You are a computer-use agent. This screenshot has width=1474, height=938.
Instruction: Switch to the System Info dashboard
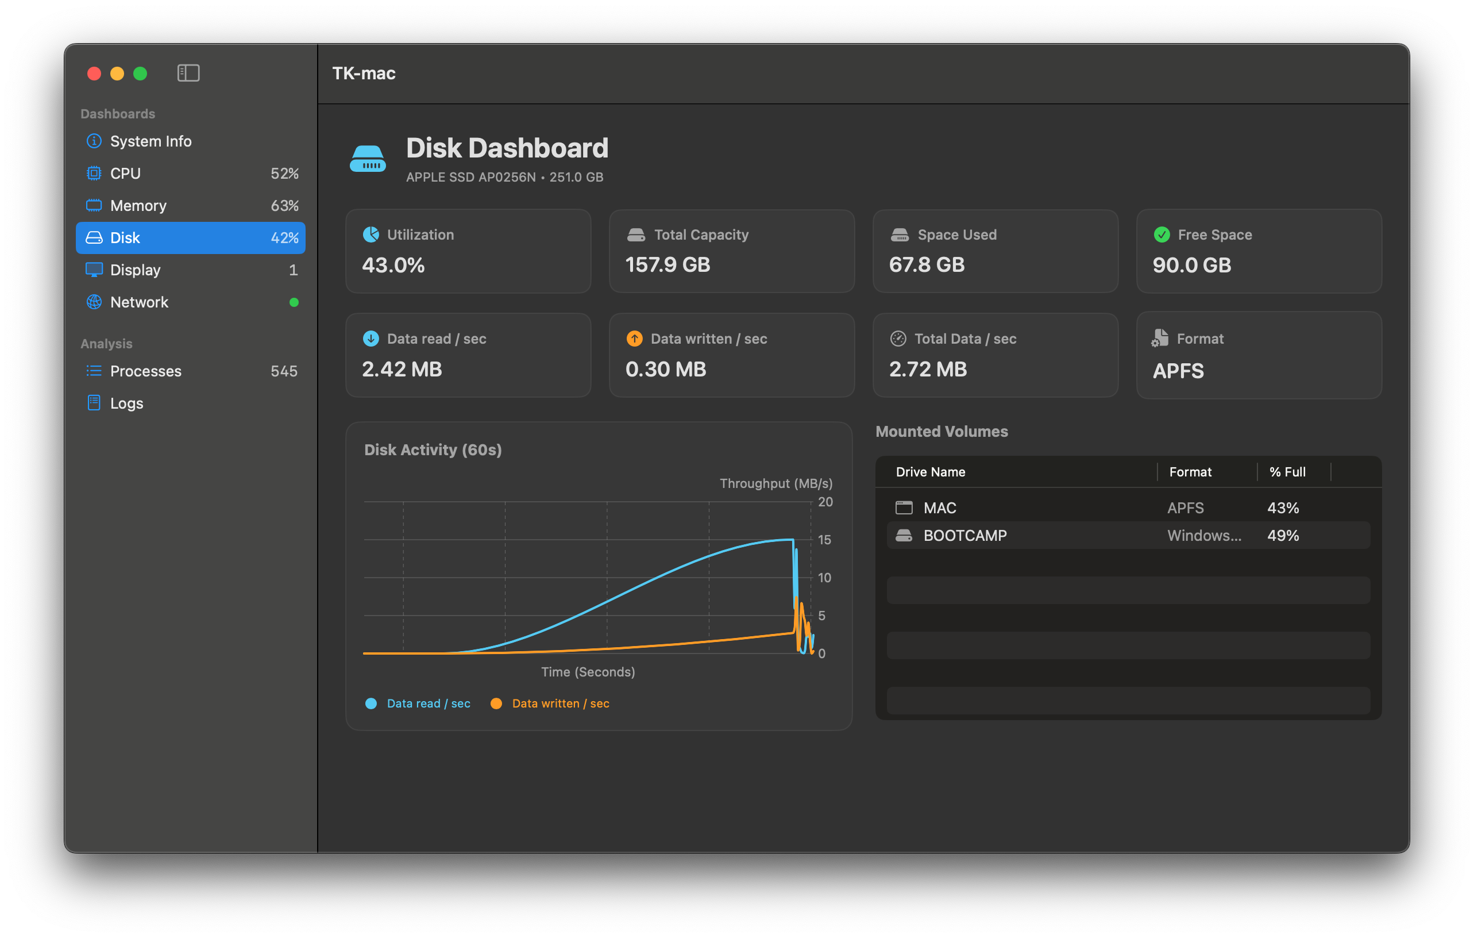coord(150,141)
